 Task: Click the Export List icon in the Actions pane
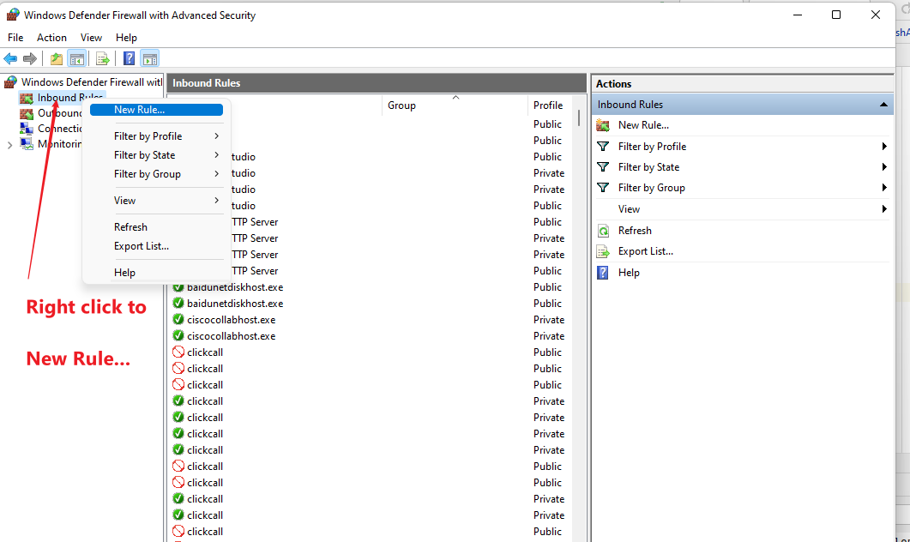603,252
